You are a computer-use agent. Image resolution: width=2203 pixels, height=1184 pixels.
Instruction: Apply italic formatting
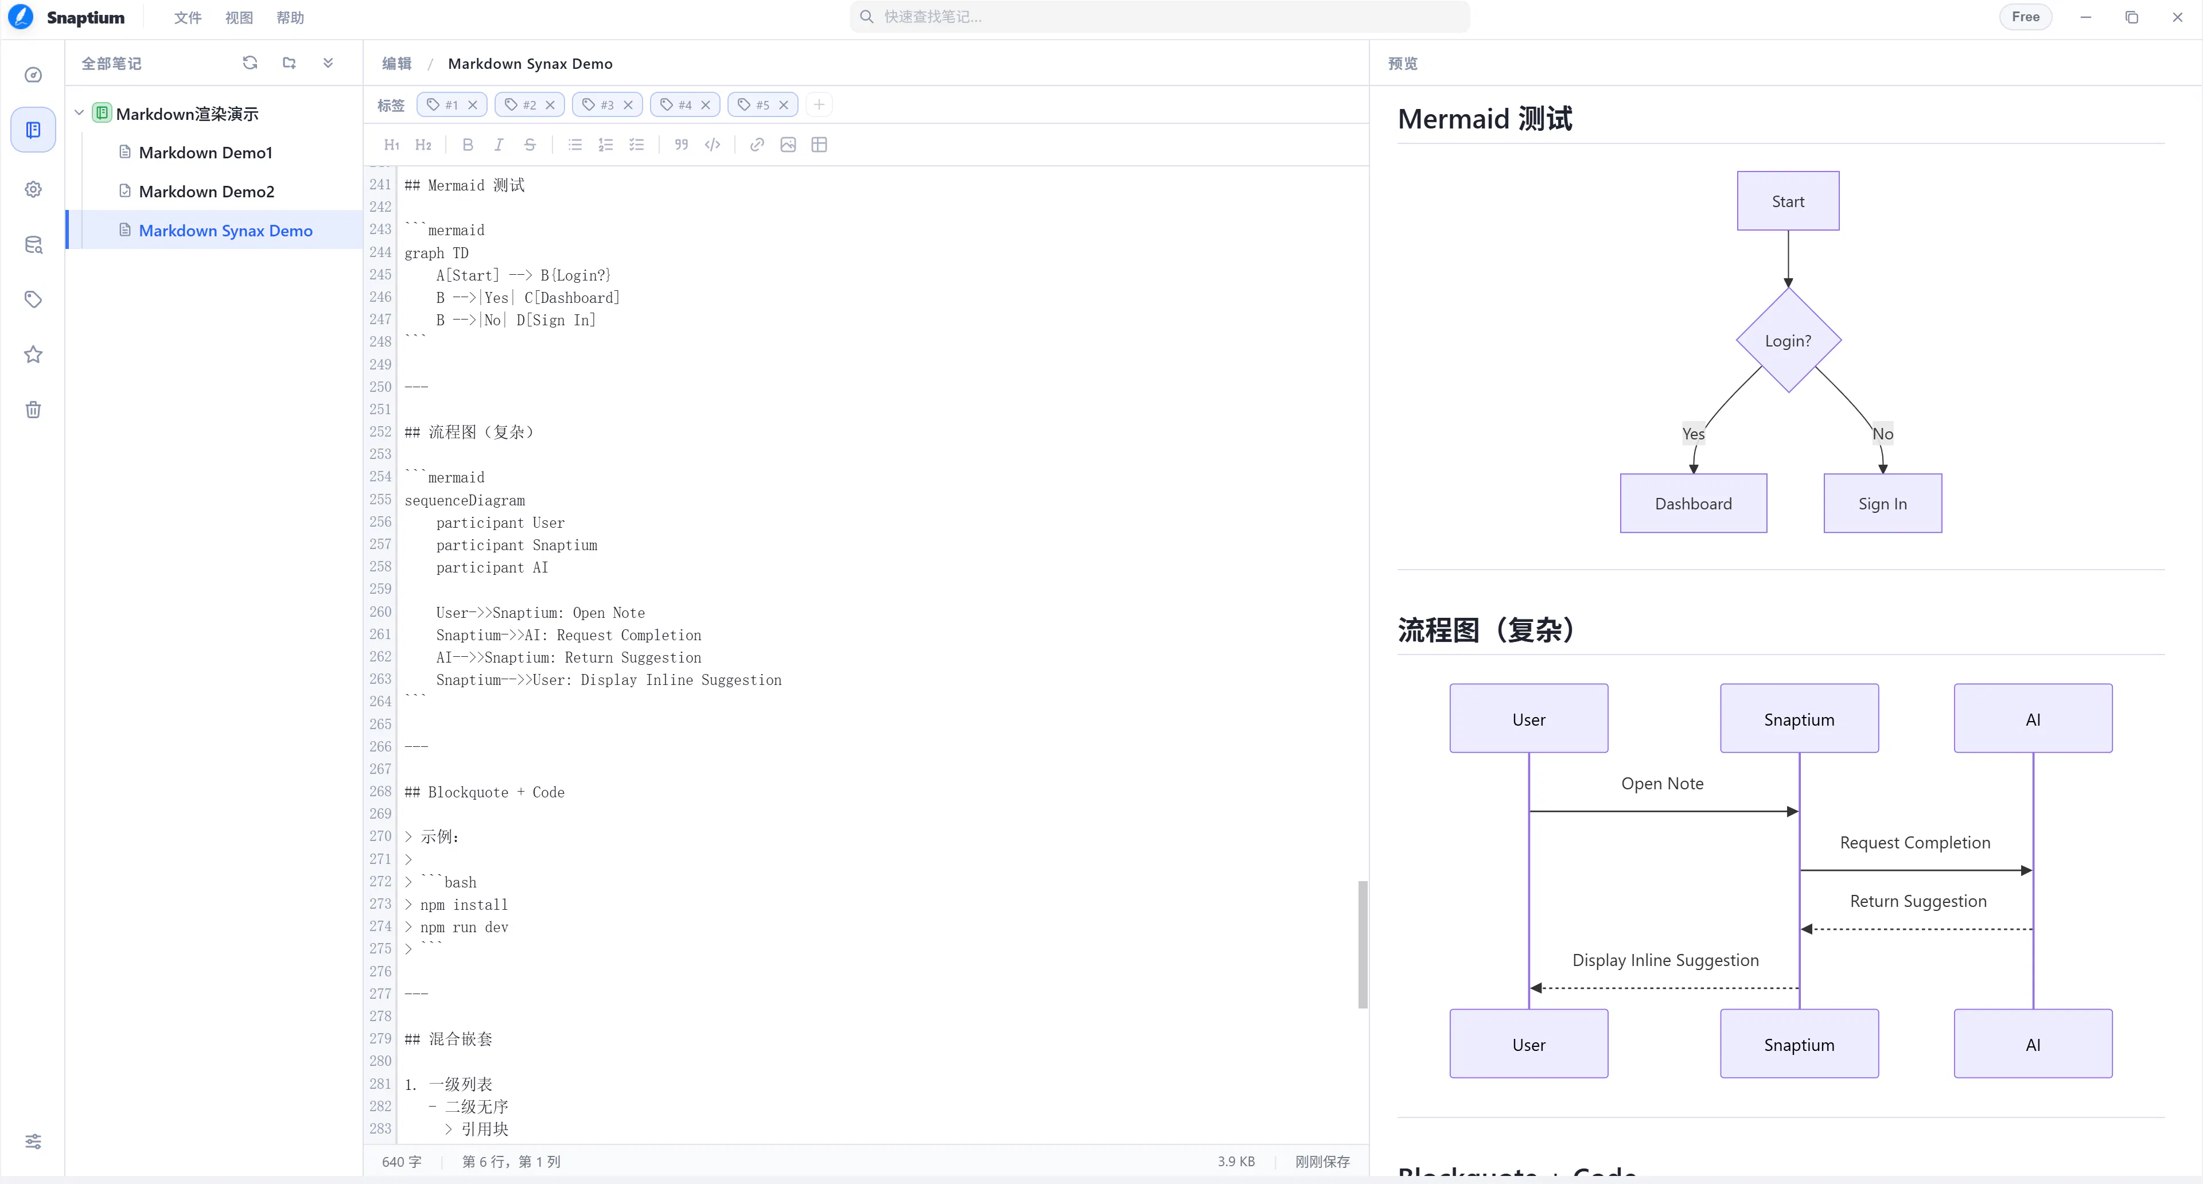499,145
